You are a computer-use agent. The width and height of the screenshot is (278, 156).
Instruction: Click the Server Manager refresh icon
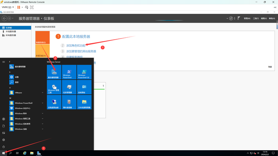[231, 18]
